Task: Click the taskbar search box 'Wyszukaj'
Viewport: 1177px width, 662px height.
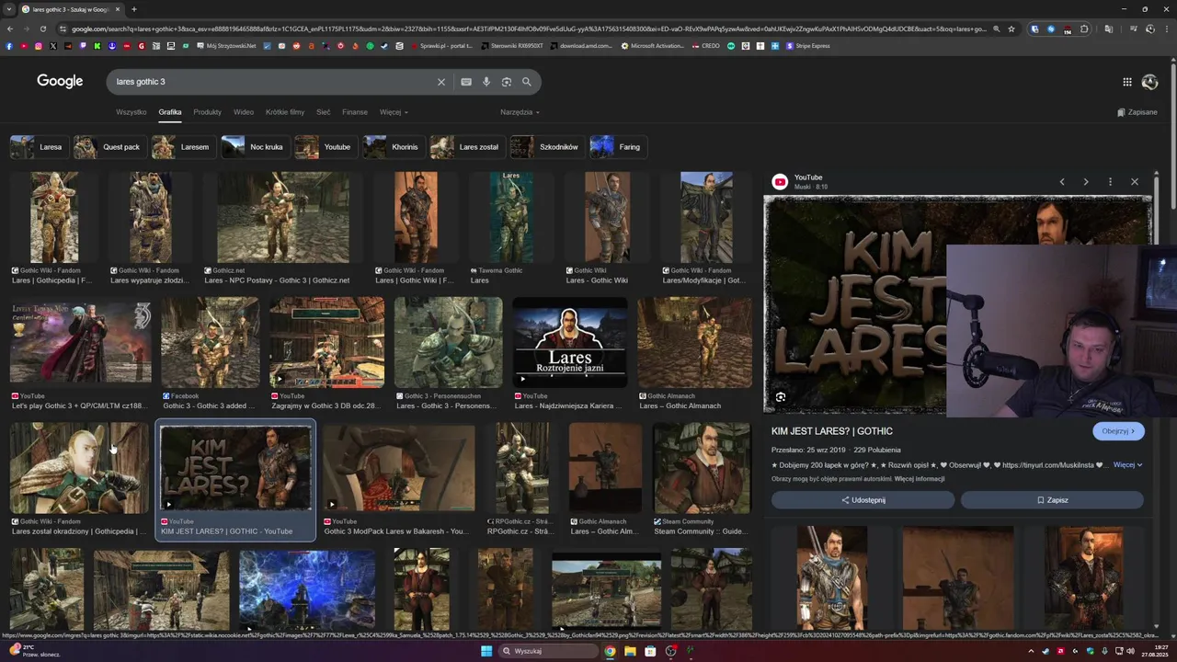Action: [x=548, y=651]
